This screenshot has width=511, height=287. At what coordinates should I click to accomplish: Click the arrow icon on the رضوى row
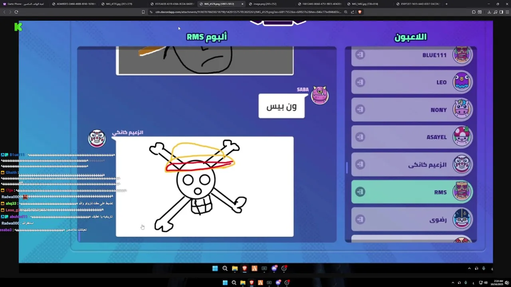(360, 220)
